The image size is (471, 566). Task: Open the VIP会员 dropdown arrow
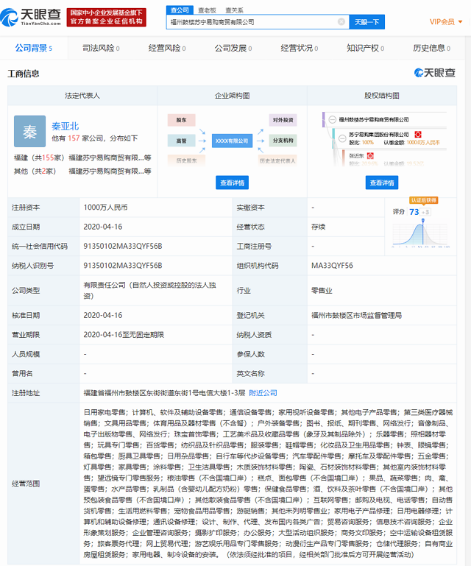[460, 21]
